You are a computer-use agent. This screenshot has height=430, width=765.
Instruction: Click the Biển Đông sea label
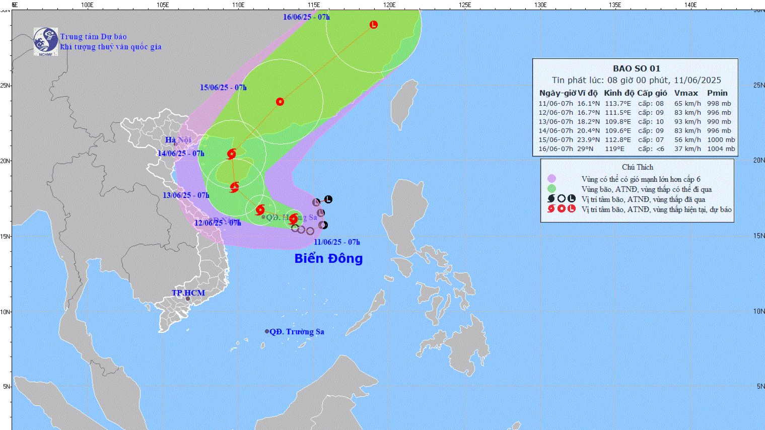coord(328,258)
